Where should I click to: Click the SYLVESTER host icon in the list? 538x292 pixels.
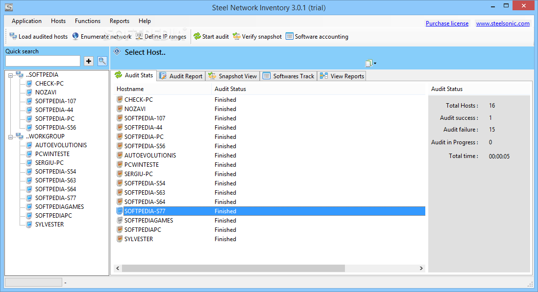(119, 239)
